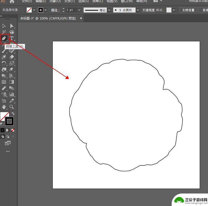Open the 对象(O) menu
This screenshot has width=208, height=206.
(55, 1)
